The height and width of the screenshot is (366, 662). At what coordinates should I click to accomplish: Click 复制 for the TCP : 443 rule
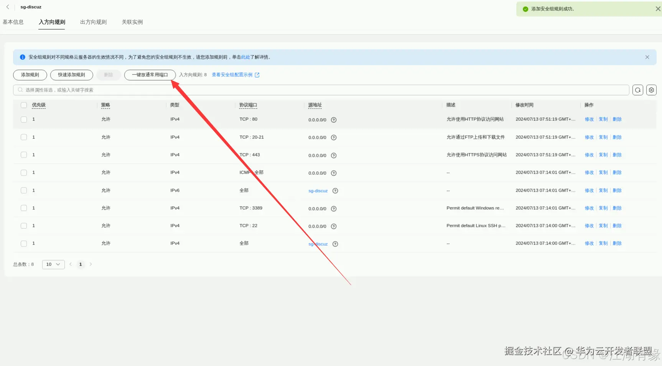click(603, 155)
